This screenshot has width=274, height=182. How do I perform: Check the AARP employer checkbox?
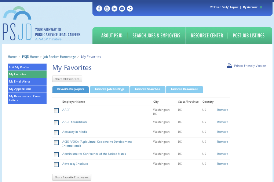point(56,110)
